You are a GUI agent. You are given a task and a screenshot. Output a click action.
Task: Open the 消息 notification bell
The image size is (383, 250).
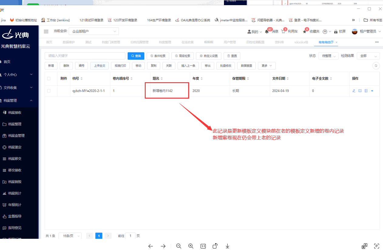(x=267, y=32)
